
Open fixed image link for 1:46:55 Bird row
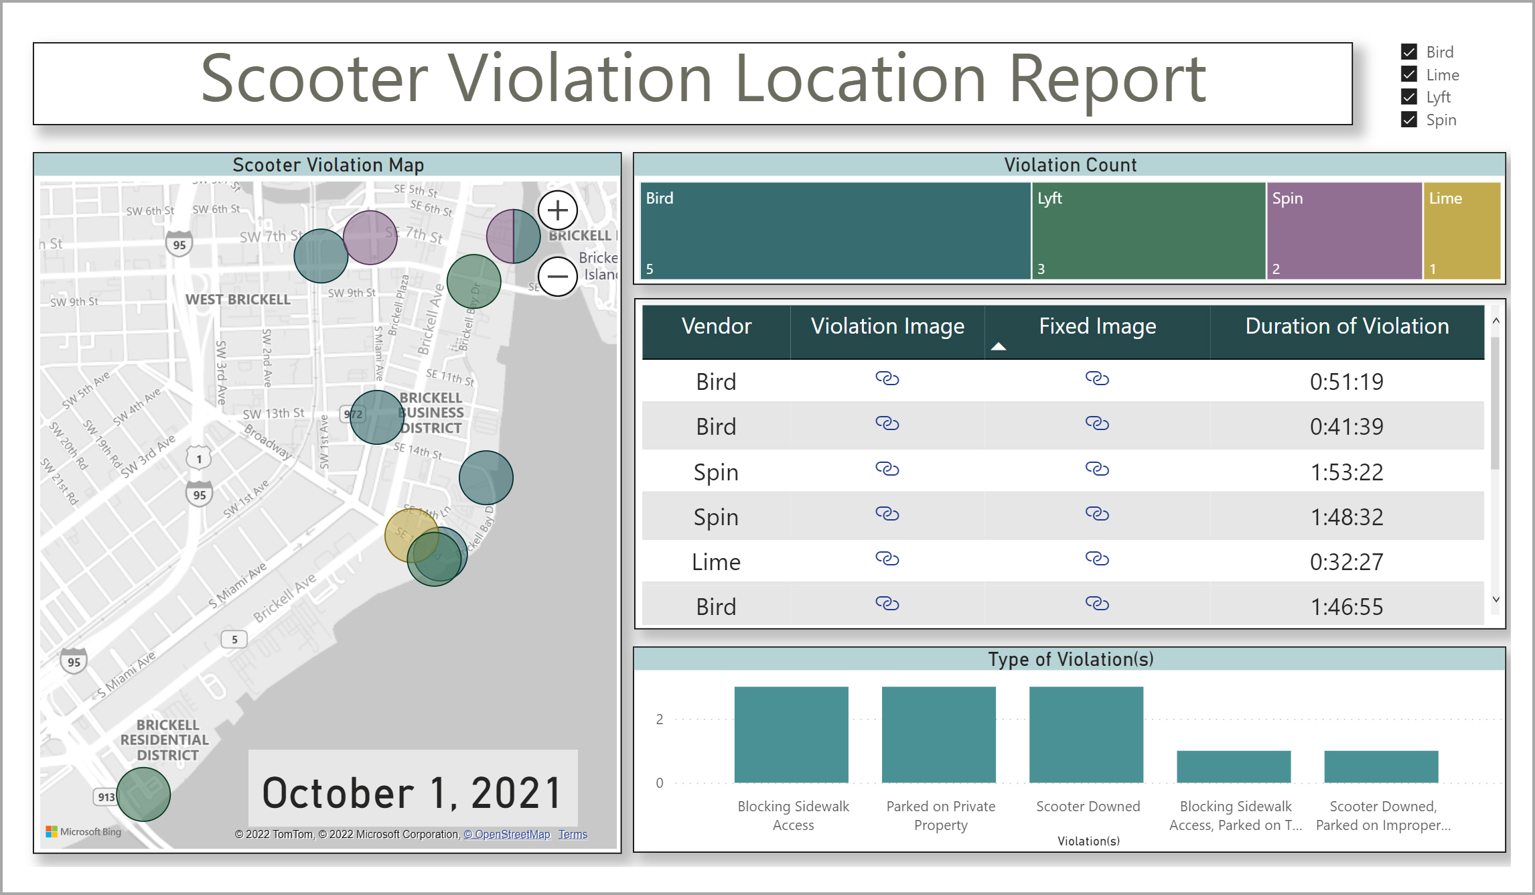pyautogui.click(x=1096, y=604)
